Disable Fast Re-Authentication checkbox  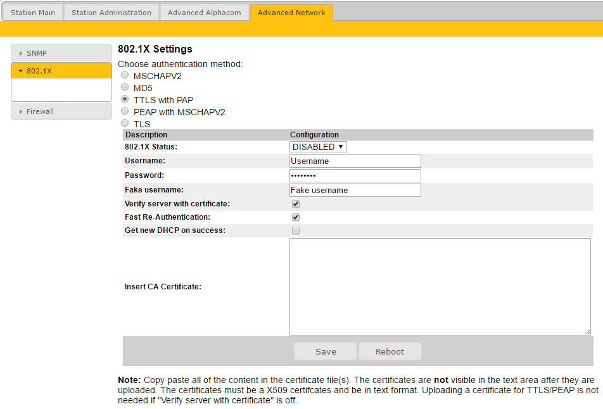296,217
